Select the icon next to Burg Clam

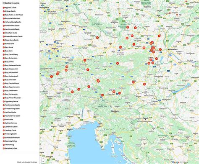(x=4, y=51)
